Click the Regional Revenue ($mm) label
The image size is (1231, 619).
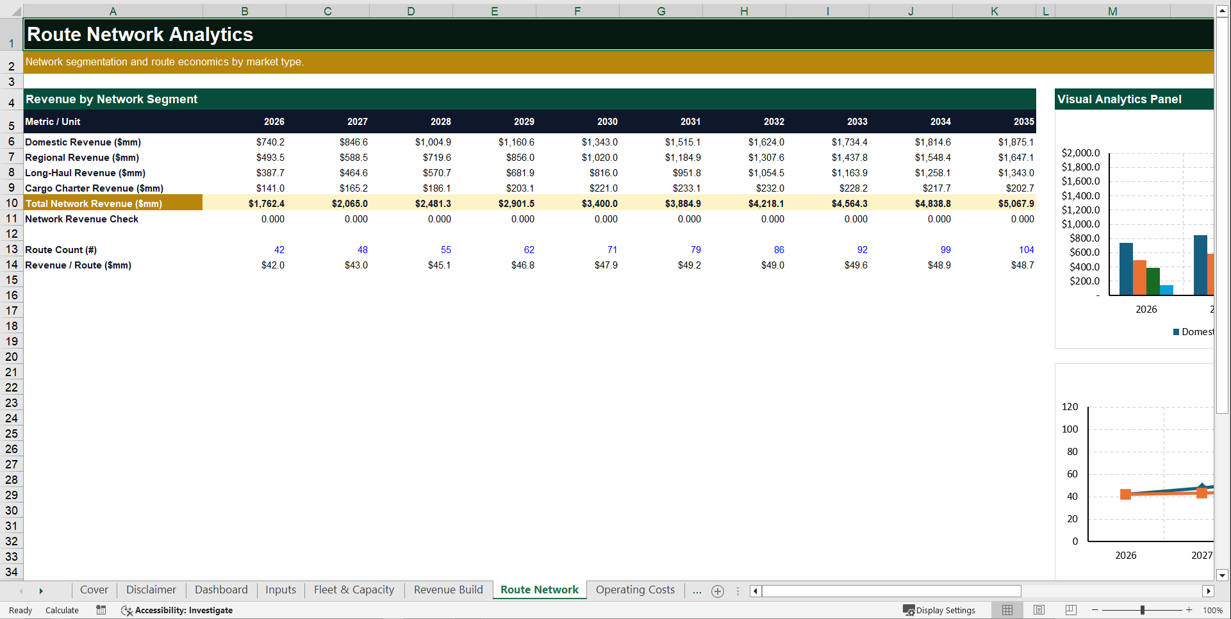(x=82, y=157)
